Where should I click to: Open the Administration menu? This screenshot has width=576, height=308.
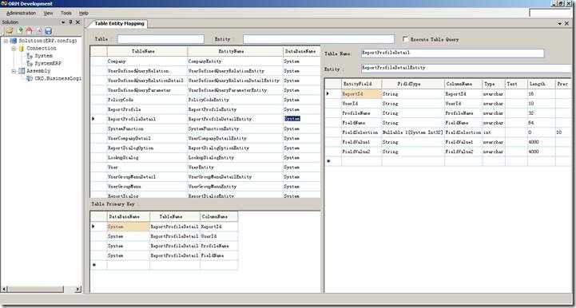click(22, 13)
